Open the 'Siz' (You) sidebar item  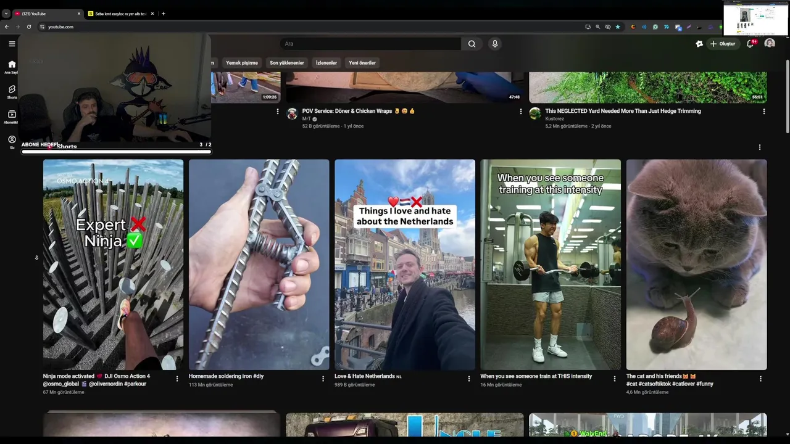(x=12, y=142)
